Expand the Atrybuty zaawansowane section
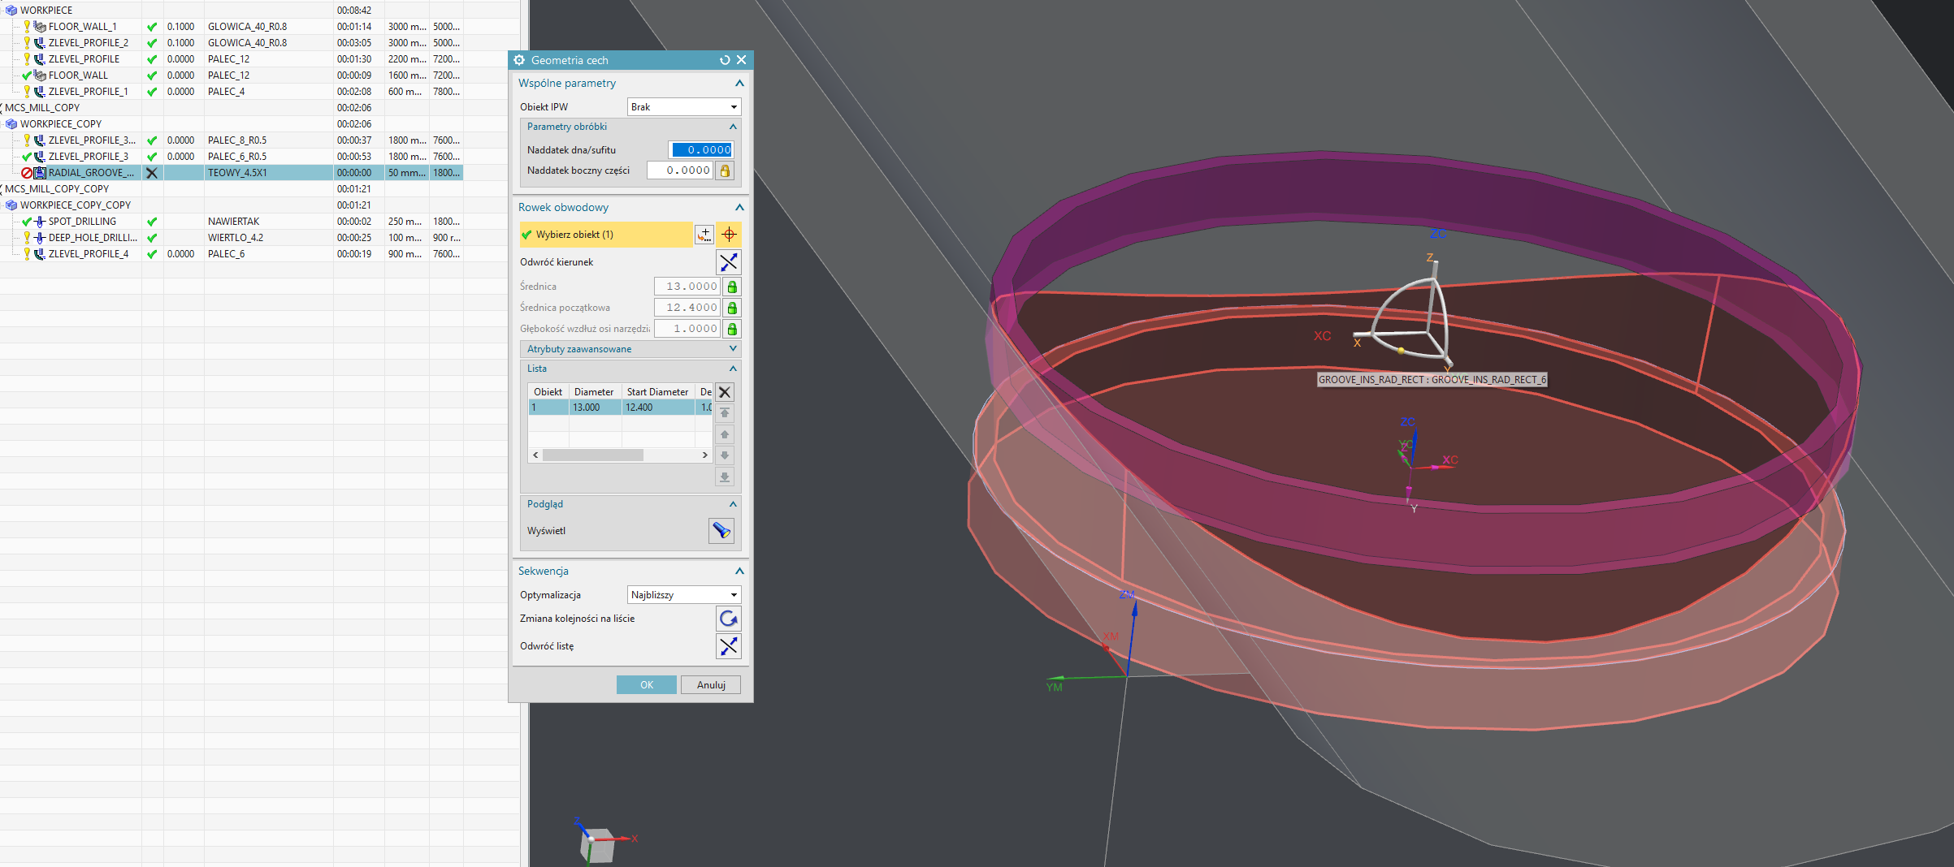Viewport: 1954px width, 867px height. [733, 349]
